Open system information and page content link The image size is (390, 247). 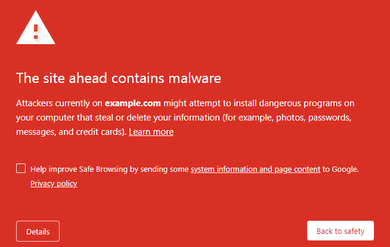coord(255,169)
